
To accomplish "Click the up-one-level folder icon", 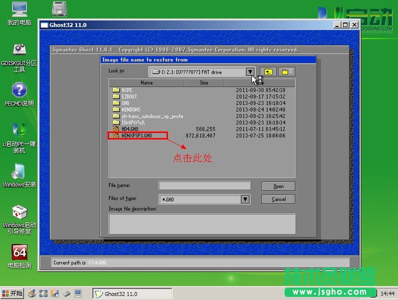I will point(268,72).
